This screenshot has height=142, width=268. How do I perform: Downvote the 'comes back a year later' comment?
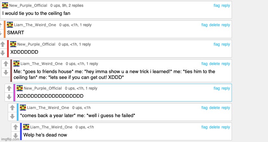[x=12, y=116]
